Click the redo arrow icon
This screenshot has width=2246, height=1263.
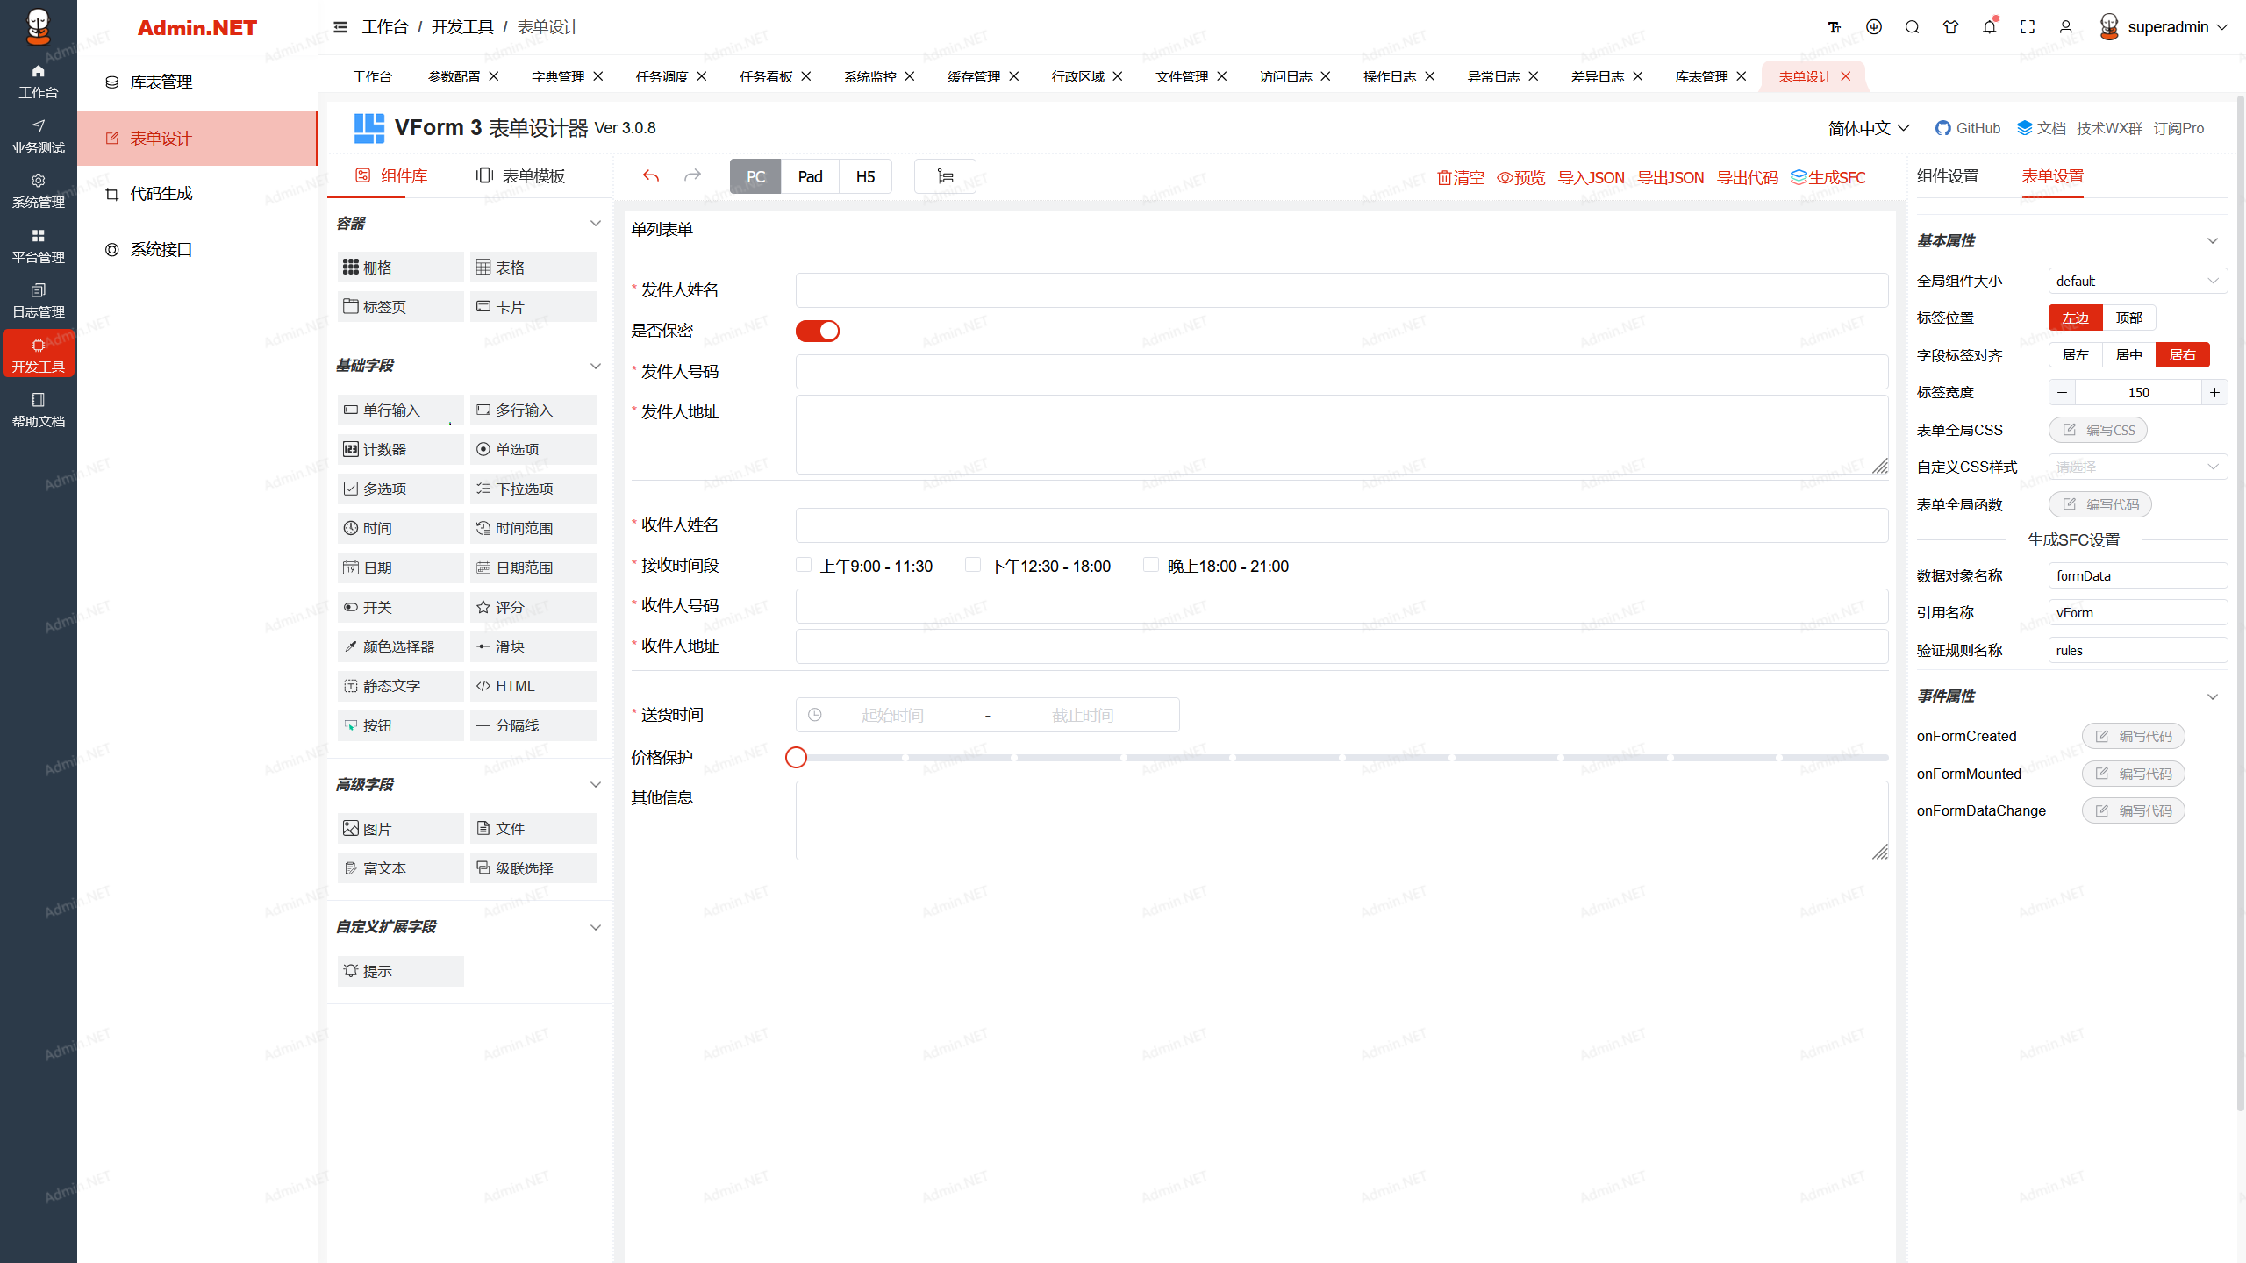pos(692,176)
